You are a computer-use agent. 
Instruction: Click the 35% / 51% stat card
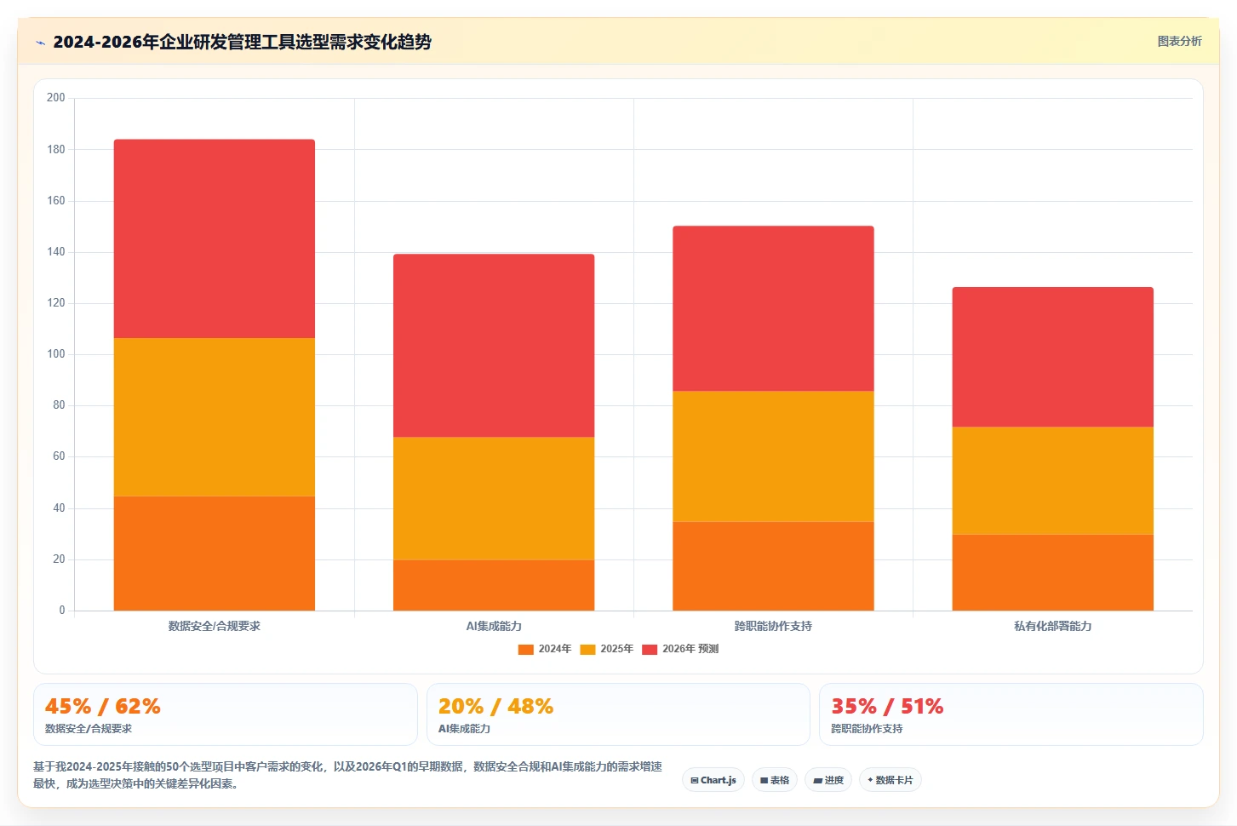(1011, 714)
